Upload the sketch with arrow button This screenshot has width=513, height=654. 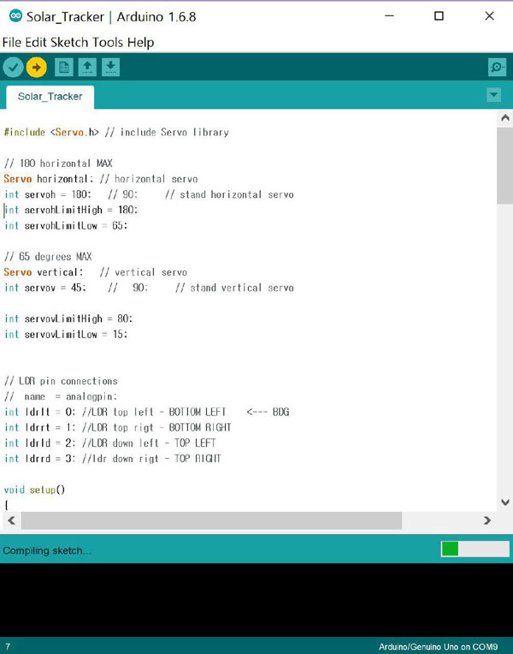[36, 67]
